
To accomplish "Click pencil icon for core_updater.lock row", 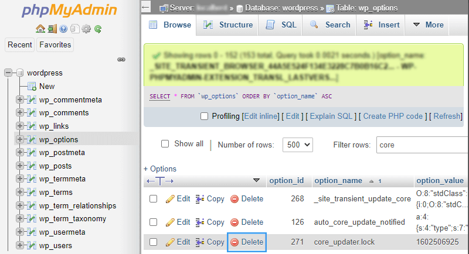I will [170, 242].
